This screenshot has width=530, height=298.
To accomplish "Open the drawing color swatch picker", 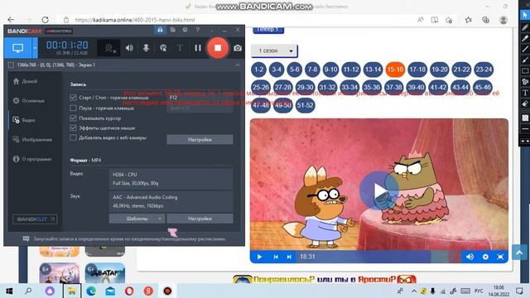I will point(525,118).
